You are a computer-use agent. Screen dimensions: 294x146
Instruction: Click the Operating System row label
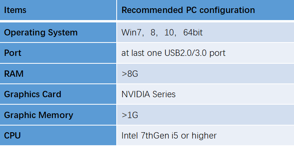(x=58, y=32)
